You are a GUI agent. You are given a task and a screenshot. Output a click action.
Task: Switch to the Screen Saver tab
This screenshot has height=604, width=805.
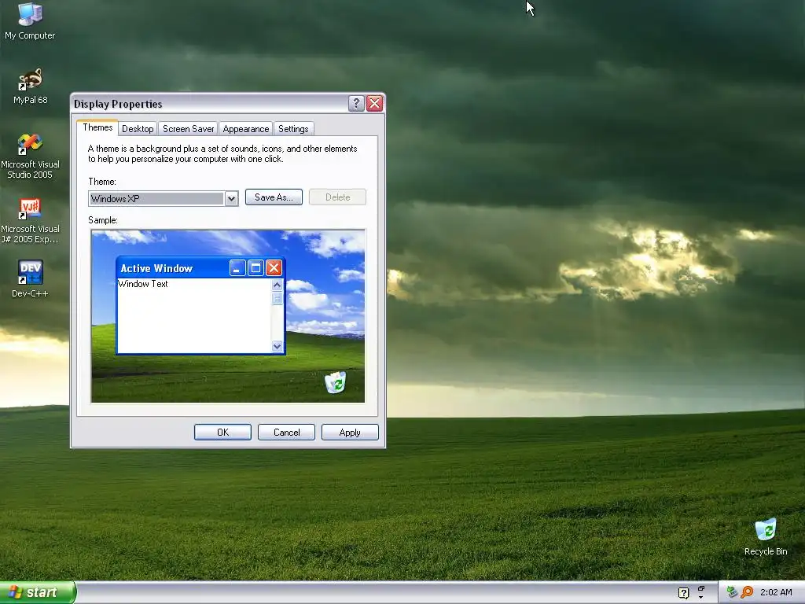(x=189, y=129)
